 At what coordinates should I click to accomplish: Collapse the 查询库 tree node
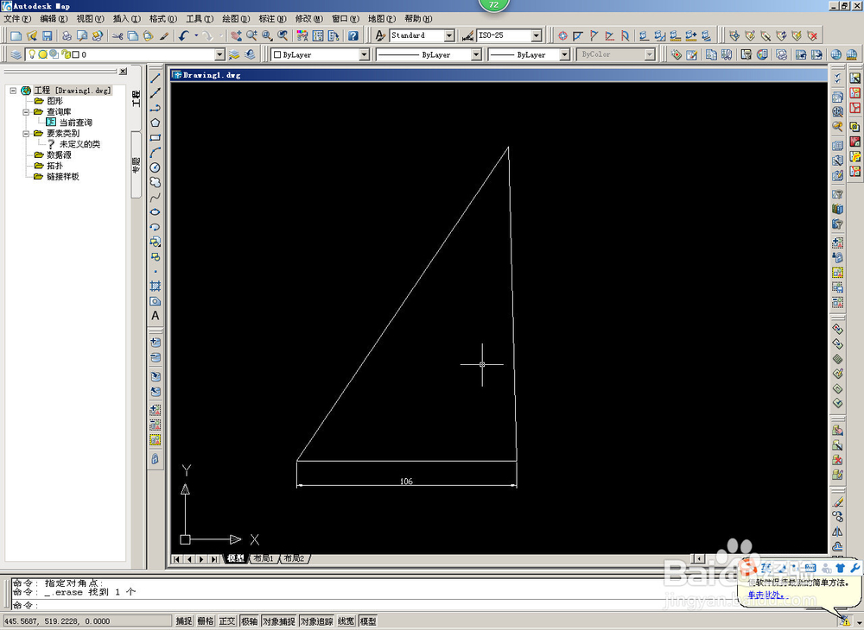[x=26, y=112]
